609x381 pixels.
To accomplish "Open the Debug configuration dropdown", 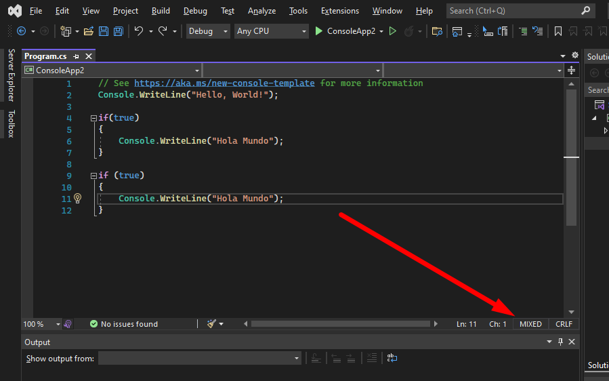I will click(x=208, y=31).
